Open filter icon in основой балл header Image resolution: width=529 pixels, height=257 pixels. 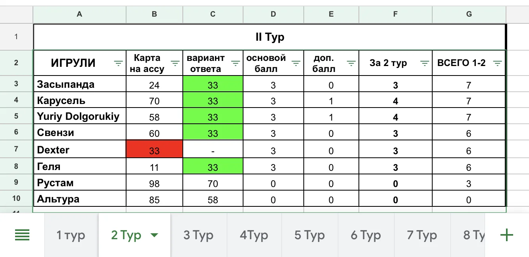point(295,63)
